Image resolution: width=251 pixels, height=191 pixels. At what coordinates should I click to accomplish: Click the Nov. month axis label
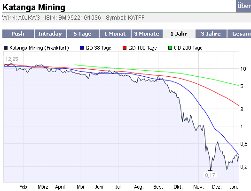198,187
